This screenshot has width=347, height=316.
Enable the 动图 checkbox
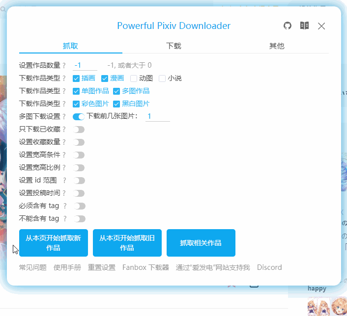click(x=134, y=79)
